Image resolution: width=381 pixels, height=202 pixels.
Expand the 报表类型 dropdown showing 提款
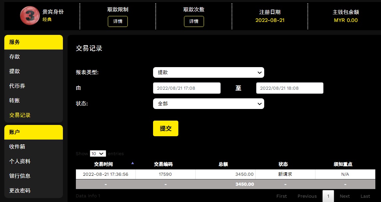208,72
